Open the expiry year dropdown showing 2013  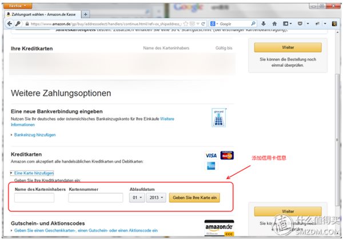156,198
